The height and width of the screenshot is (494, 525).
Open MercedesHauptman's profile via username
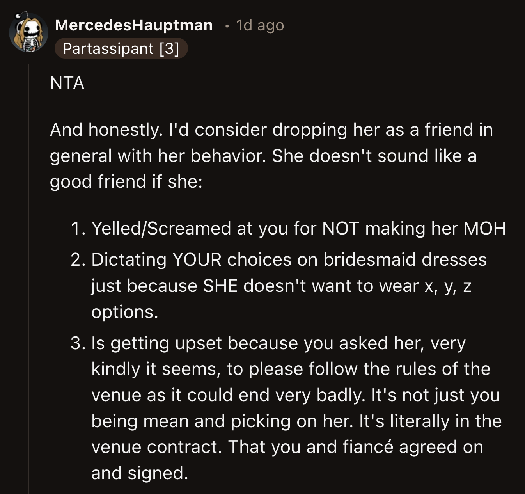click(x=135, y=25)
